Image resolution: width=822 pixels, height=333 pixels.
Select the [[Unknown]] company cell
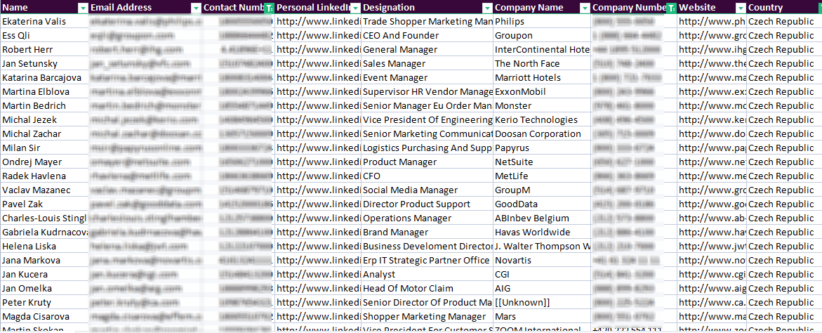click(x=542, y=303)
